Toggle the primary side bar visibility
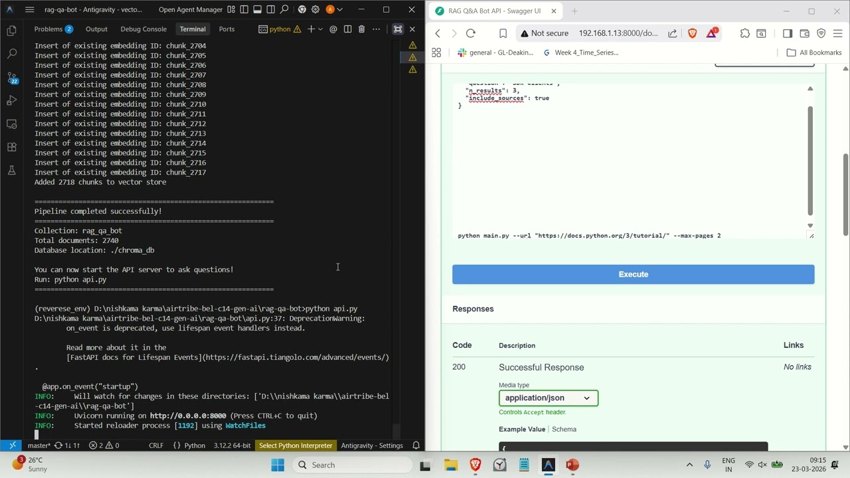The height and width of the screenshot is (478, 850). click(244, 9)
